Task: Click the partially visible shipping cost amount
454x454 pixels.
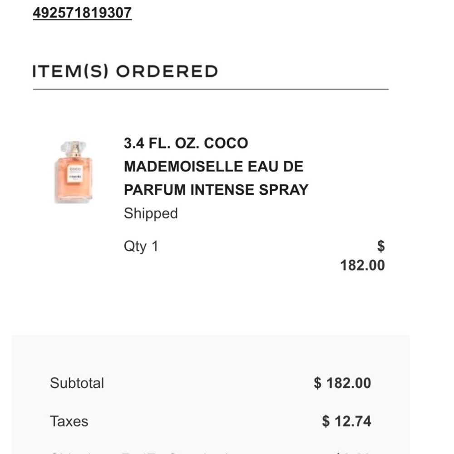Action: coord(353,452)
